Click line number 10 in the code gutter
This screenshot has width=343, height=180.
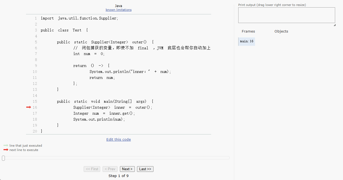[x=35, y=72]
